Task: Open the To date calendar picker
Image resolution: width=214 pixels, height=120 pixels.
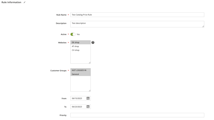Action: coord(88,107)
